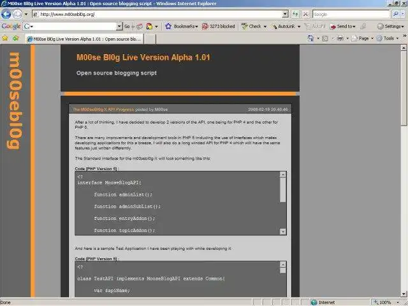
Task: Click the main page vertical scrollbar thumb
Action: coord(404,88)
